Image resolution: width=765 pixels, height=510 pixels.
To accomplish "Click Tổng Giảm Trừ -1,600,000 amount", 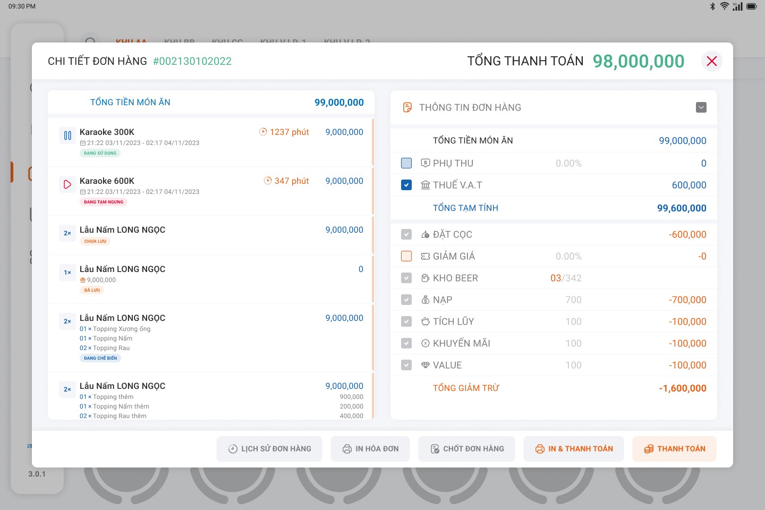I will tap(683, 388).
